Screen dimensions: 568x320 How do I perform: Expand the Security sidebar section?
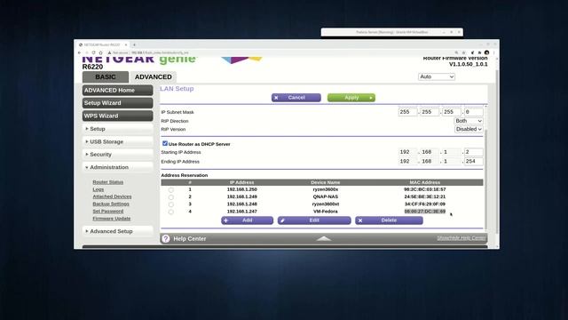pos(118,154)
